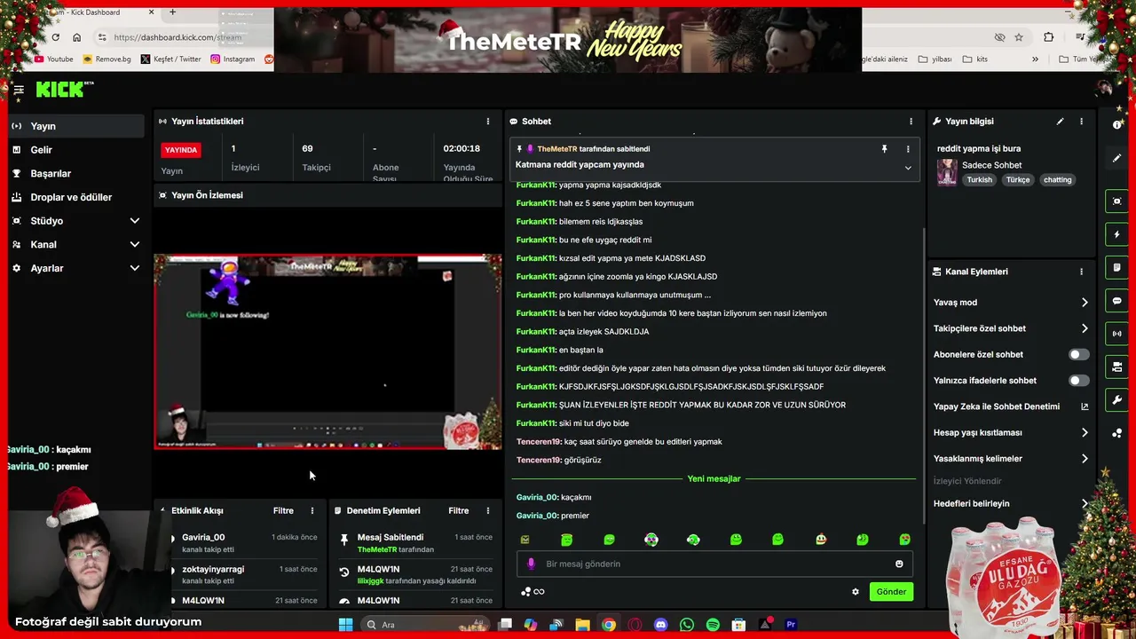This screenshot has width=1136, height=639.
Task: Select Yayın in the sidebar
Action: click(x=76, y=126)
